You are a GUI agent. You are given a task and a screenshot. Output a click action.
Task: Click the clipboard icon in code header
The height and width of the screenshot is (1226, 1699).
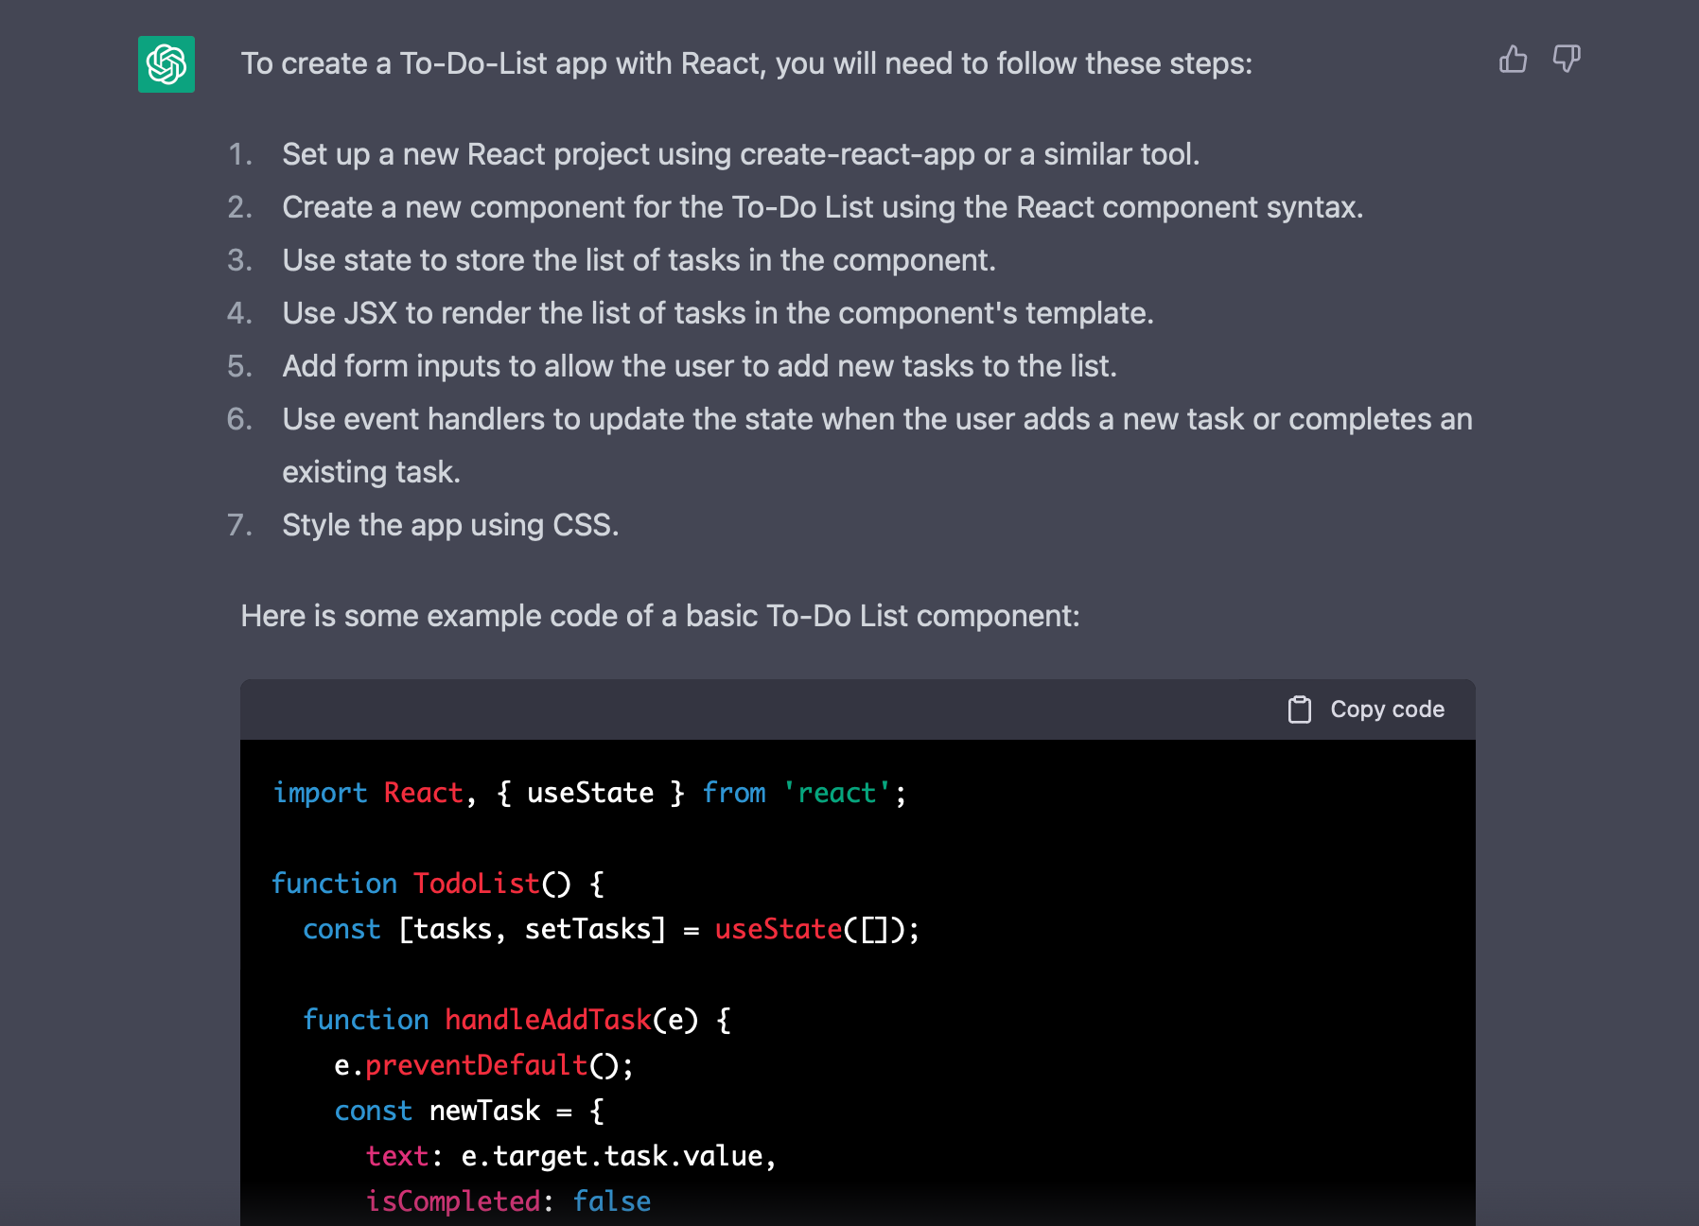click(x=1300, y=709)
